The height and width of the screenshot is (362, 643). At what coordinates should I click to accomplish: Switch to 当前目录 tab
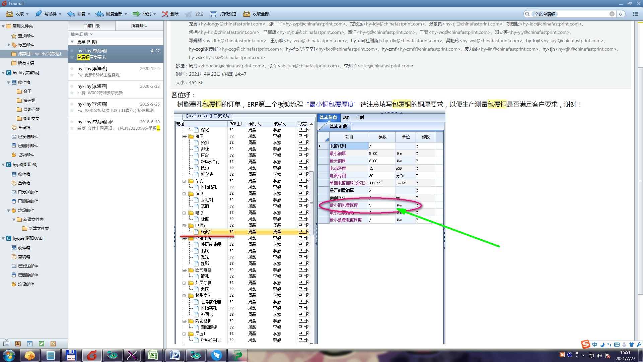pos(91,26)
